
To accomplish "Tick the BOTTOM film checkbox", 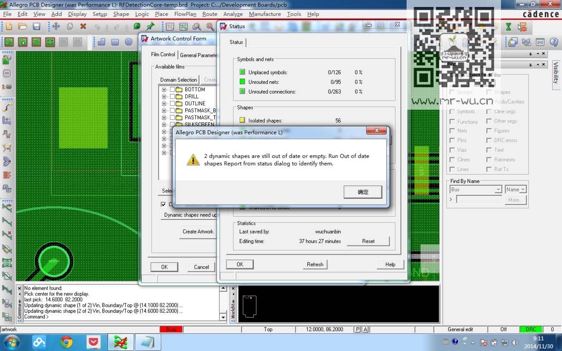I will [x=172, y=90].
